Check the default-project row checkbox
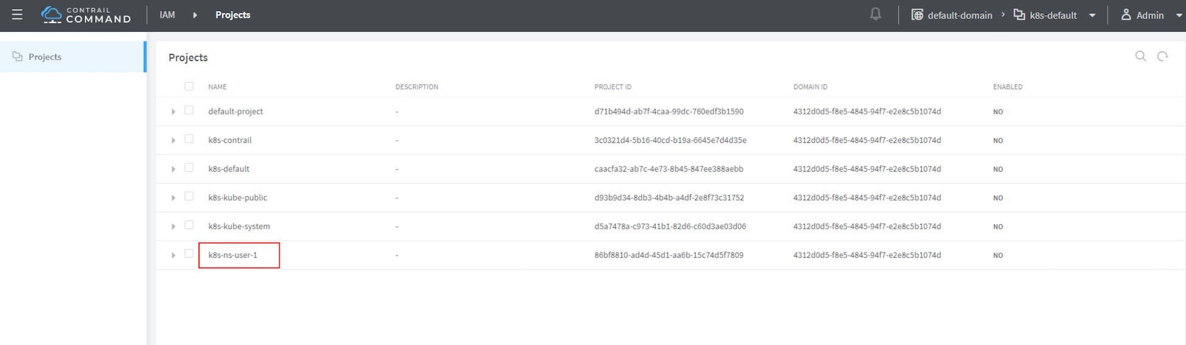 coord(189,110)
